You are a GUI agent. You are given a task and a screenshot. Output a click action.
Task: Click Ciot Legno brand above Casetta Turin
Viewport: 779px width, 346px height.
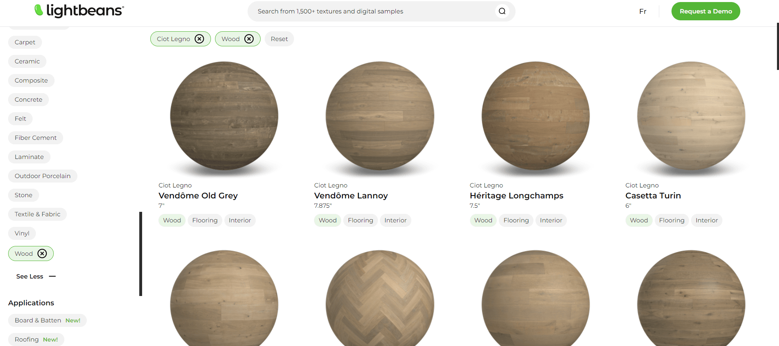642,185
